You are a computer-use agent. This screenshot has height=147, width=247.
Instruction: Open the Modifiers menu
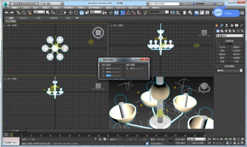69,7
